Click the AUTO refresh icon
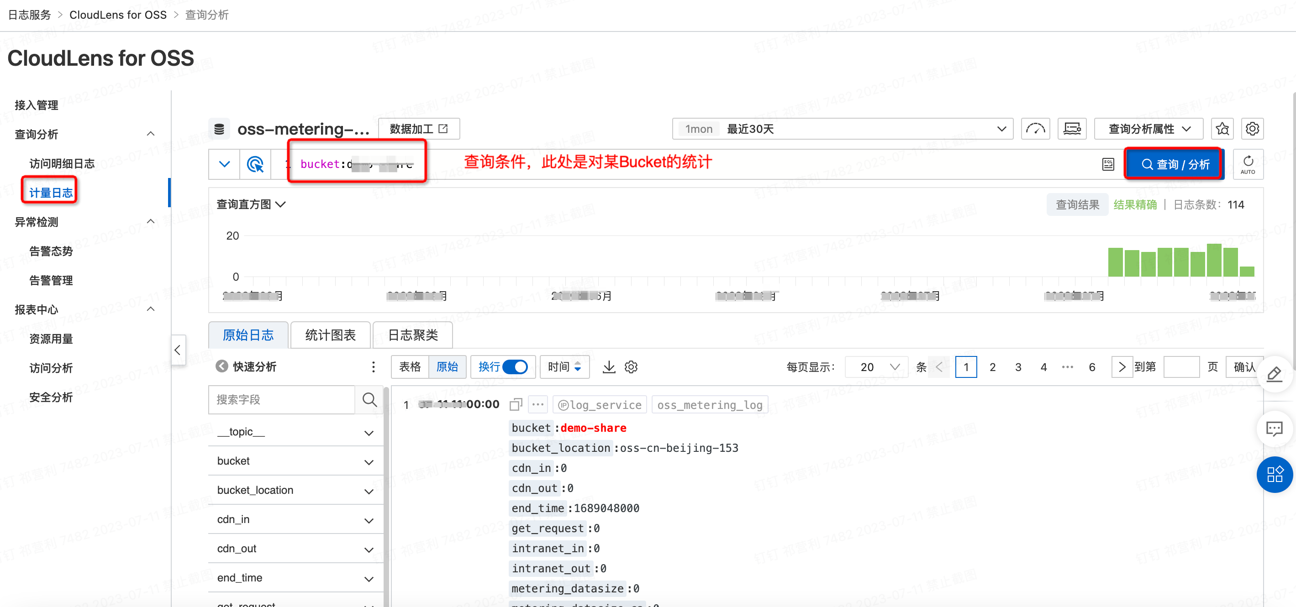This screenshot has width=1296, height=607. [x=1248, y=164]
